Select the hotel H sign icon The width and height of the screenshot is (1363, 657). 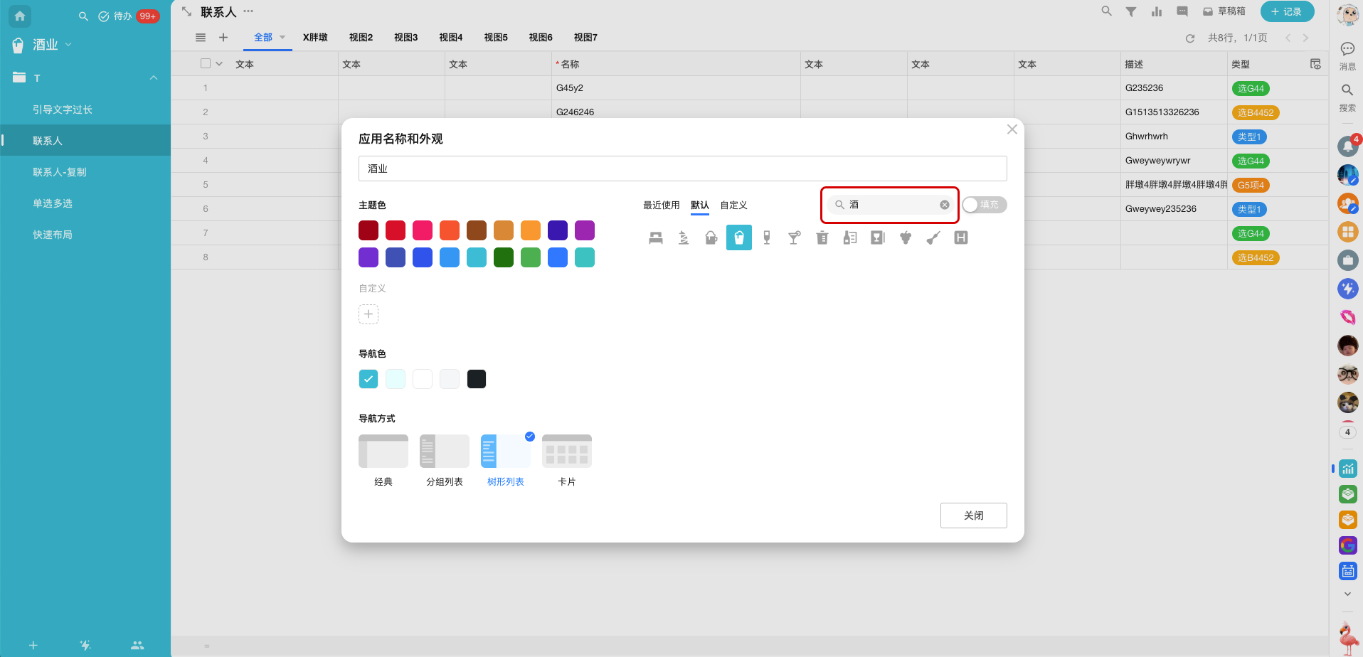(960, 238)
